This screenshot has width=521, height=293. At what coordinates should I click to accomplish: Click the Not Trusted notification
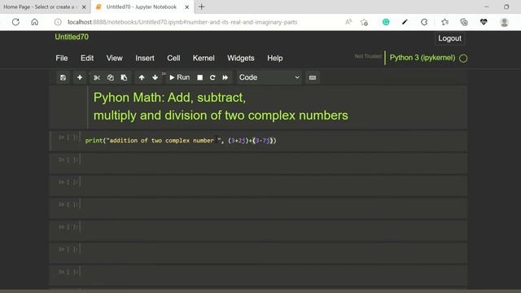pos(368,56)
